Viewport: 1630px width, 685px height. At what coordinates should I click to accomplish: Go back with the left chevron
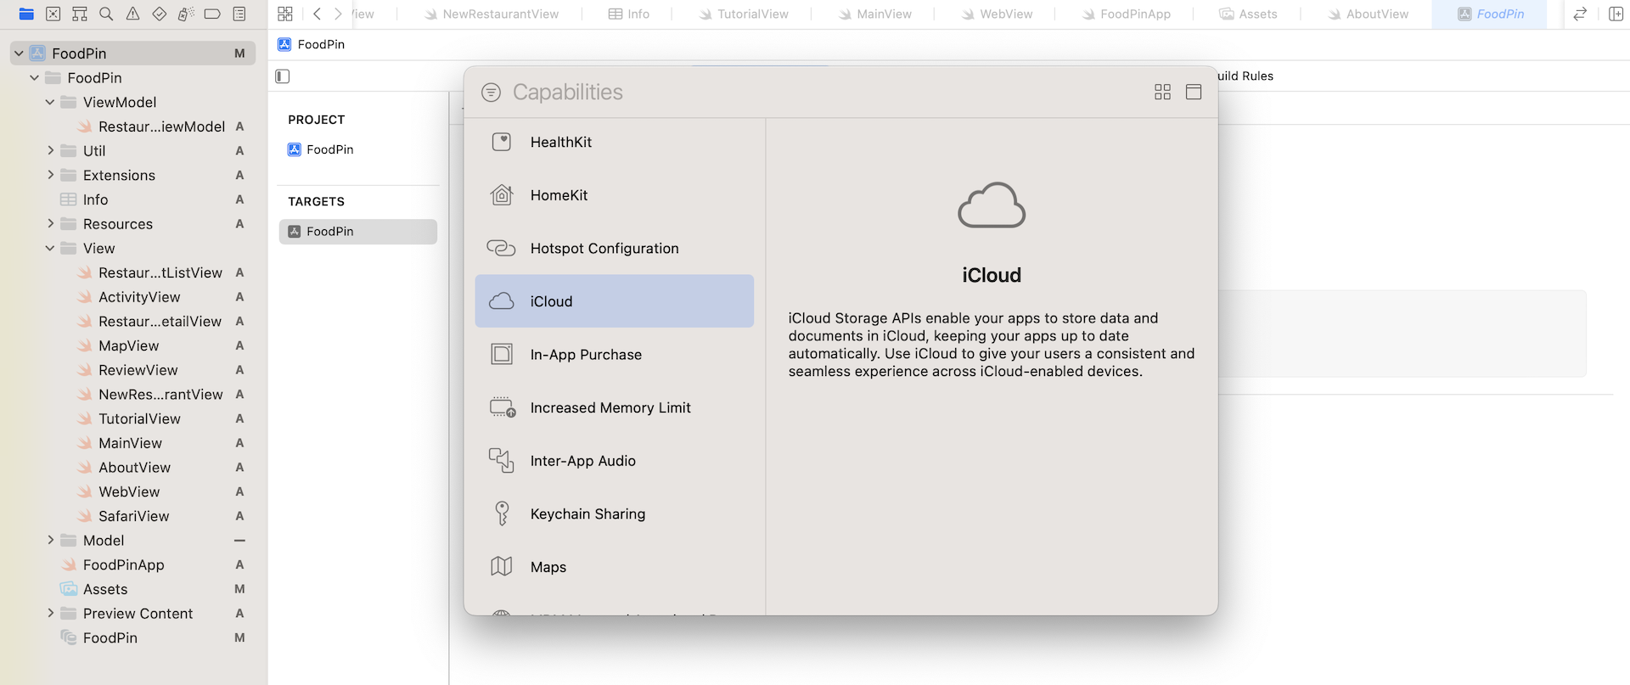317,14
